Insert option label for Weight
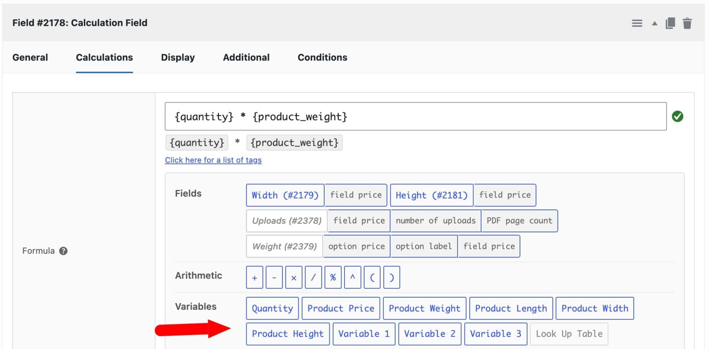 click(424, 246)
